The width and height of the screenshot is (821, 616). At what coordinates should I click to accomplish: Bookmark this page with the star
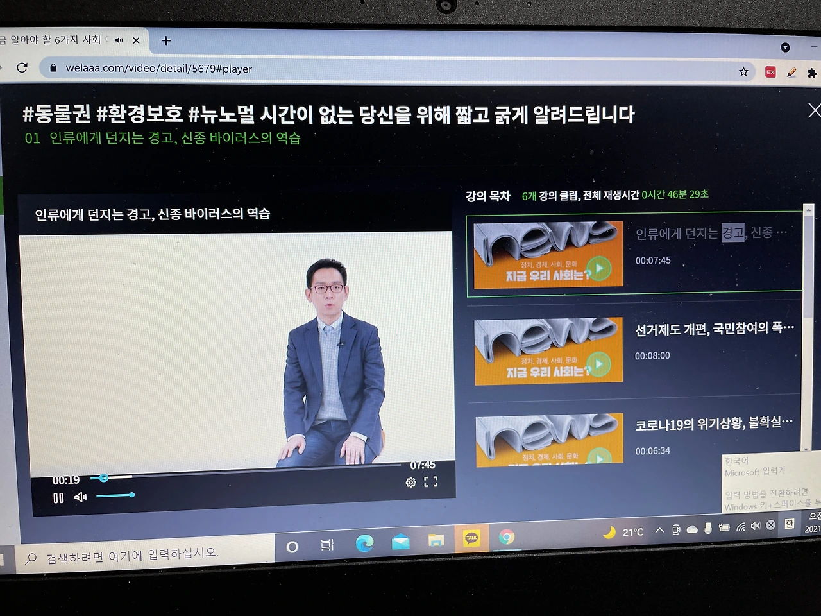click(743, 72)
